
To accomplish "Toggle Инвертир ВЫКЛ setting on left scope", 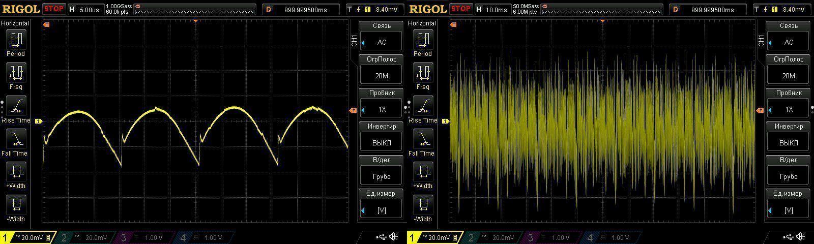I will pyautogui.click(x=382, y=142).
